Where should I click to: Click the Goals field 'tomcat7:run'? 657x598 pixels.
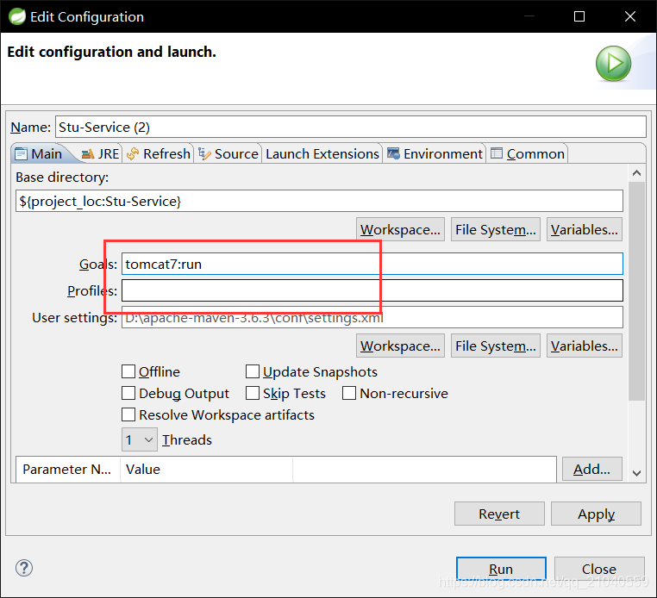click(x=372, y=264)
